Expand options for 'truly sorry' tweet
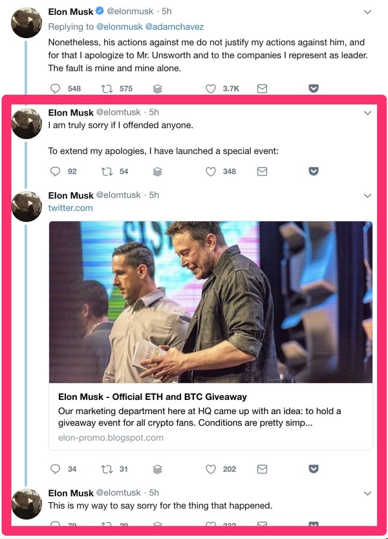 point(367,113)
